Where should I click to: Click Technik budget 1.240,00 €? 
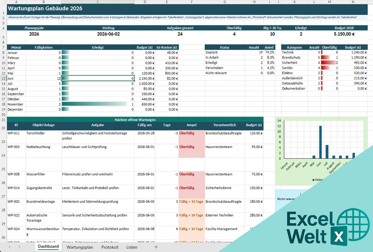(353, 52)
